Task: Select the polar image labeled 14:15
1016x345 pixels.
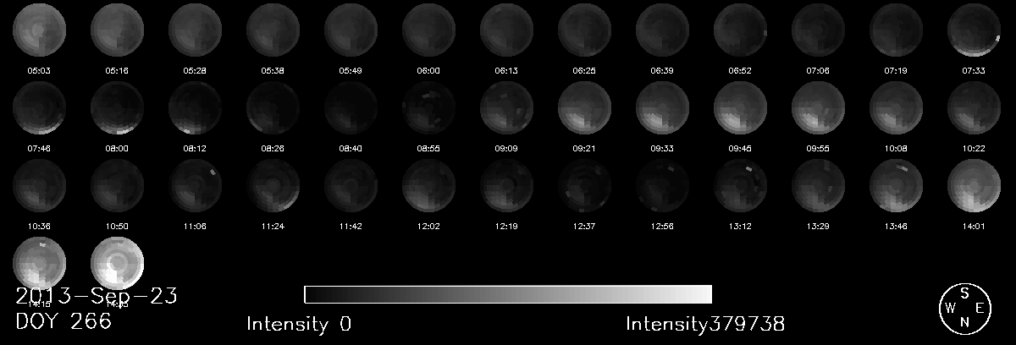Action: 40,264
